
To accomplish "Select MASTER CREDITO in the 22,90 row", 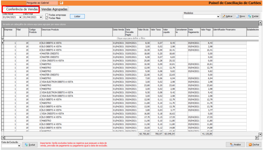I will [x=77, y=75].
